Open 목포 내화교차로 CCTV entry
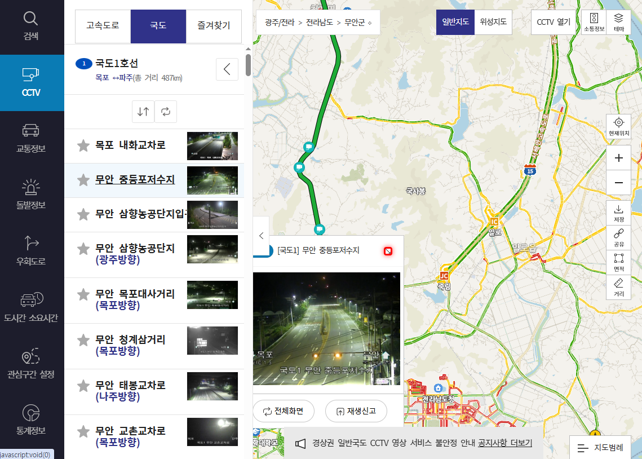642x459 pixels. 130,145
